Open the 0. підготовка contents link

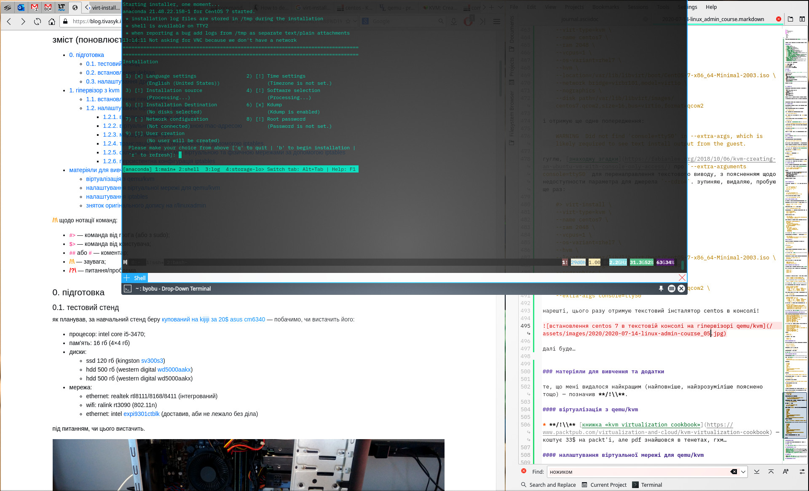point(86,55)
